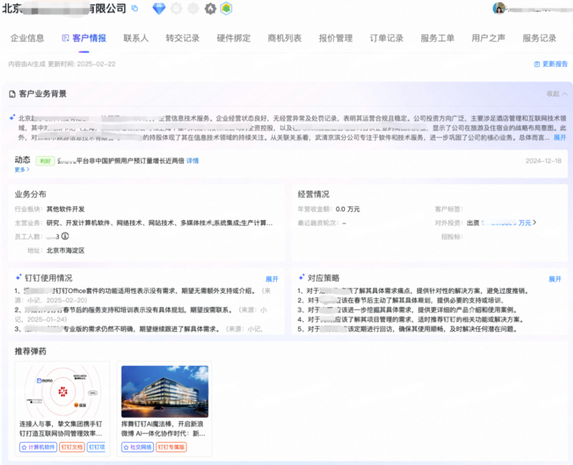The height and width of the screenshot is (465, 573).
Task: Collapse the 客户业务背景 section via 收起
Action: [556, 94]
